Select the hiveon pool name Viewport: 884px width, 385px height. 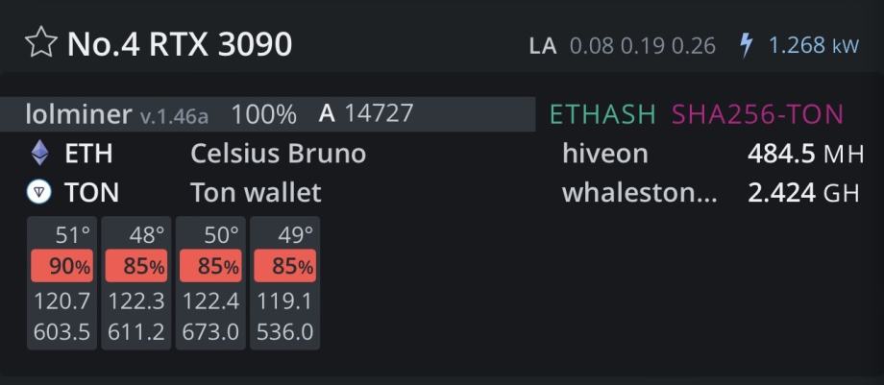coord(604,154)
